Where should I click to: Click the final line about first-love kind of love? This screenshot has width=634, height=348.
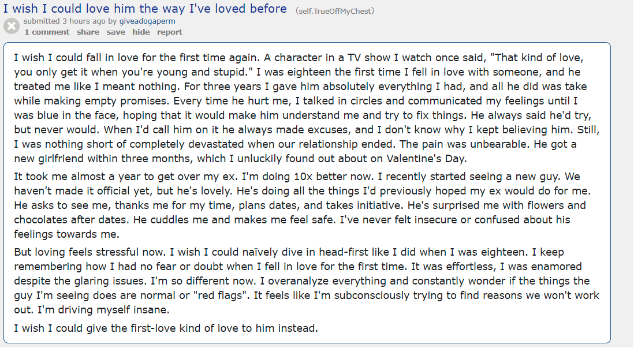[166, 329]
